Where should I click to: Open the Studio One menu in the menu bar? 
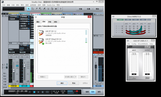pyautogui.click(x=51, y=5)
